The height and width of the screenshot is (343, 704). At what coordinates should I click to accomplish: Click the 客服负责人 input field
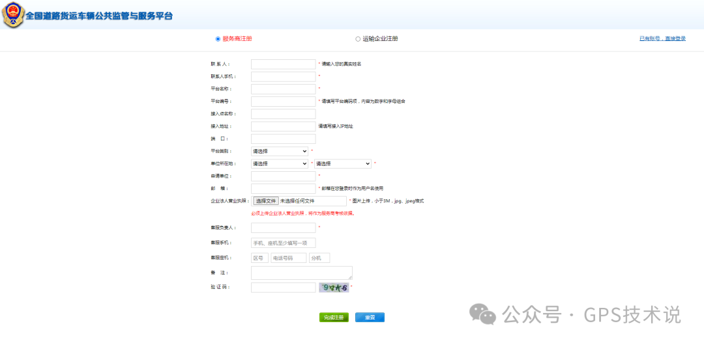coord(284,228)
